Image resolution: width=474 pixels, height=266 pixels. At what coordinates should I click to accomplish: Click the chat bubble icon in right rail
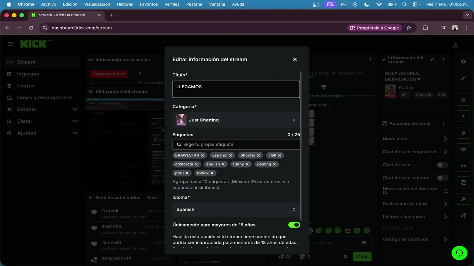click(x=463, y=150)
